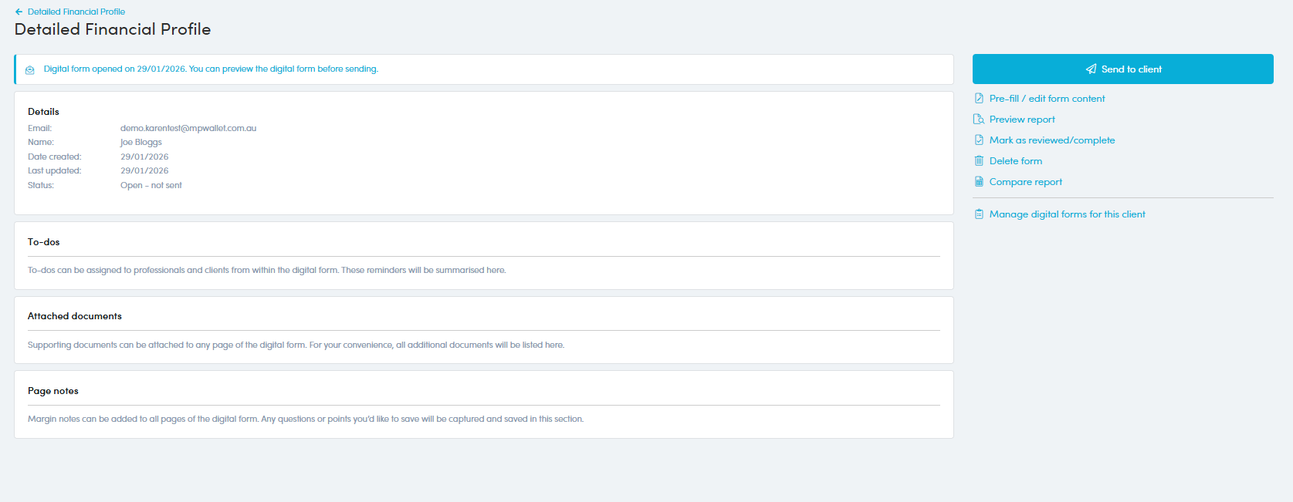Click the clipboard icon for Manage digital forms
The height and width of the screenshot is (502, 1293).
pos(979,214)
